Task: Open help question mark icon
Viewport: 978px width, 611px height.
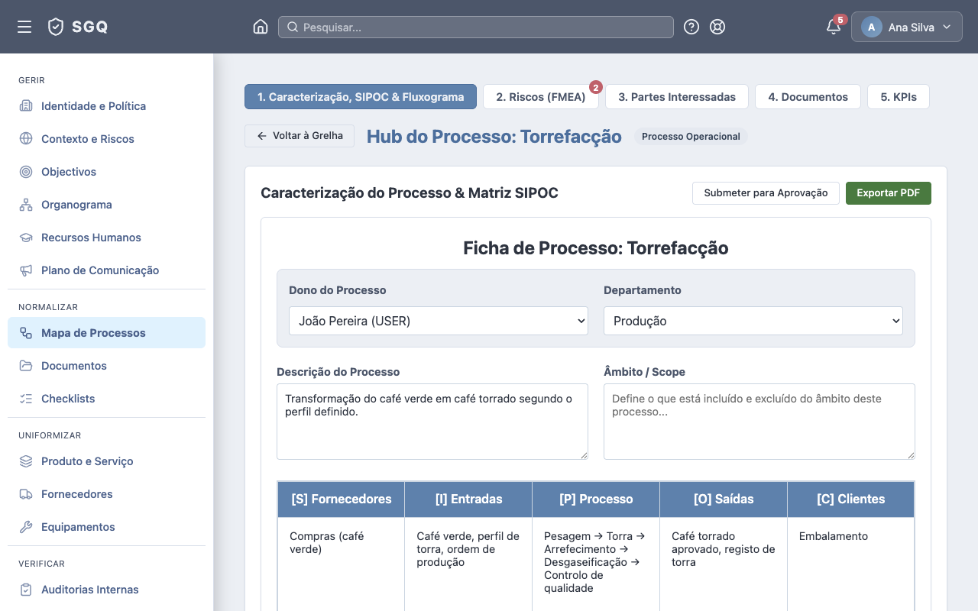Action: click(x=691, y=27)
